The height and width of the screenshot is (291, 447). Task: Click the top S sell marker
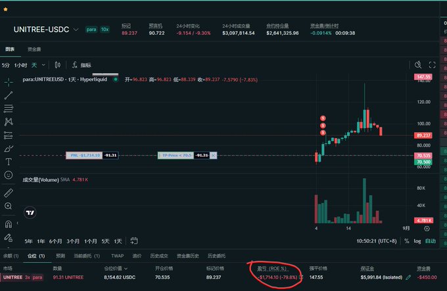click(x=323, y=118)
